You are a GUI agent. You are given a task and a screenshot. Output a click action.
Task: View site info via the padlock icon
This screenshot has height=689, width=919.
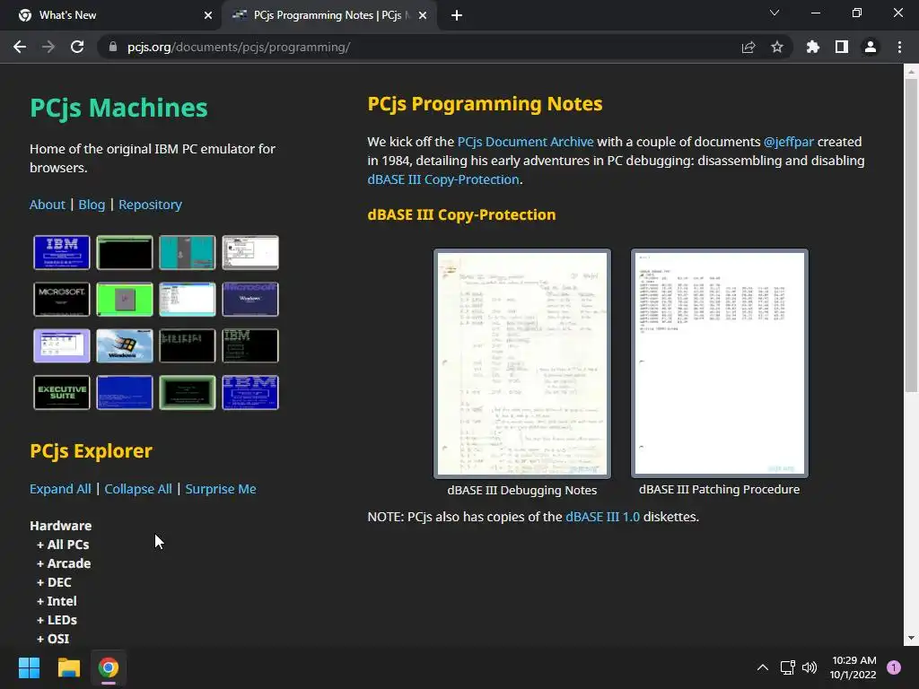coord(113,47)
